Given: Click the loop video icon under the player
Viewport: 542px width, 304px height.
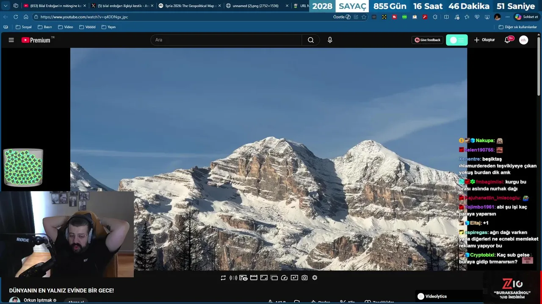Looking at the screenshot, I should click(223, 278).
